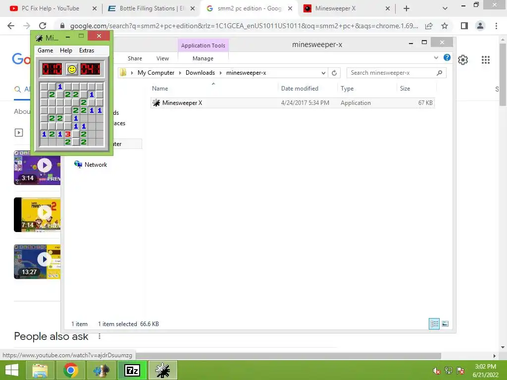Open File Explorer from the taskbar

tap(40, 370)
